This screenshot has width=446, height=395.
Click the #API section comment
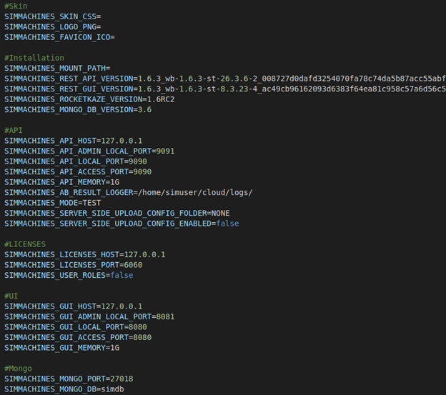(14, 130)
